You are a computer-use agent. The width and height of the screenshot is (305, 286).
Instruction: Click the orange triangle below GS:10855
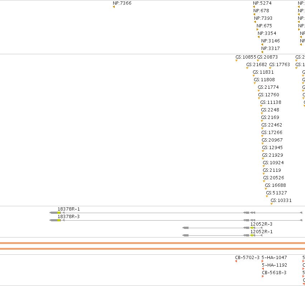tap(237, 61)
